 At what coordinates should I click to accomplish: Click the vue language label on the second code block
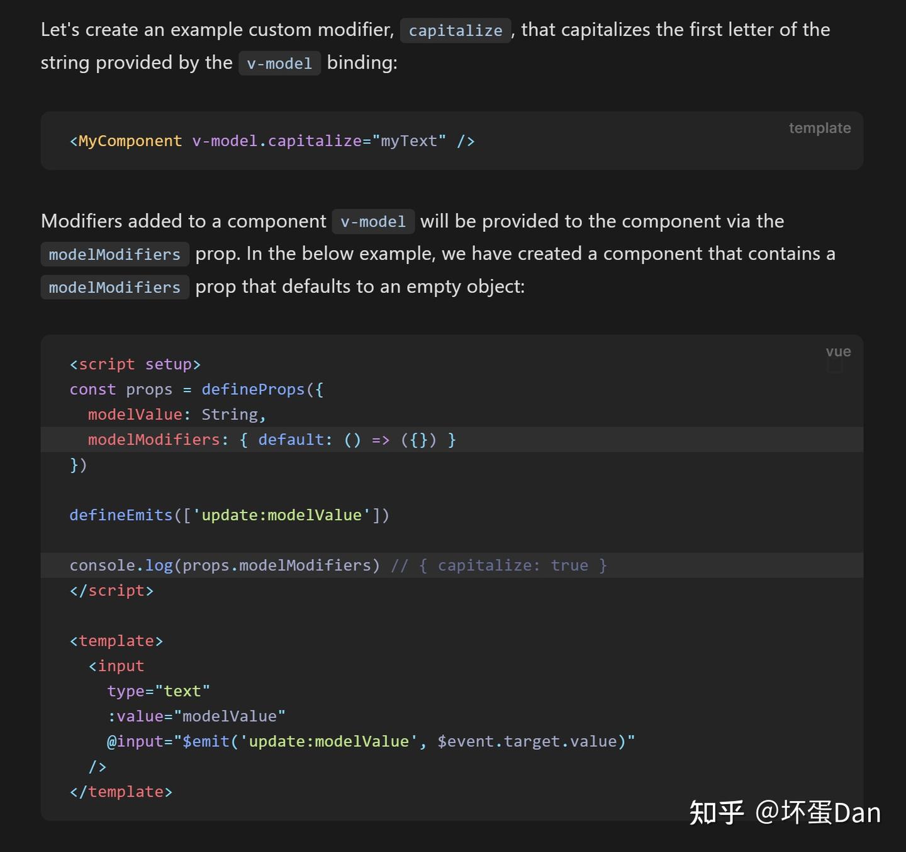(x=837, y=351)
